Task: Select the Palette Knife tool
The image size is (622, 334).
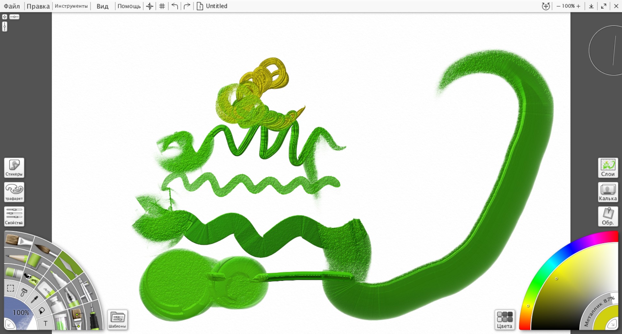Action: pyautogui.click(x=69, y=267)
